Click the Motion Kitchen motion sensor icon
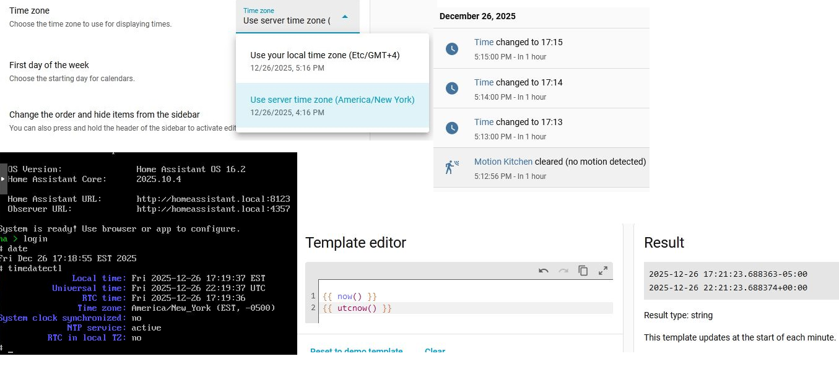Viewport: 839px width, 369px height. pos(452,168)
